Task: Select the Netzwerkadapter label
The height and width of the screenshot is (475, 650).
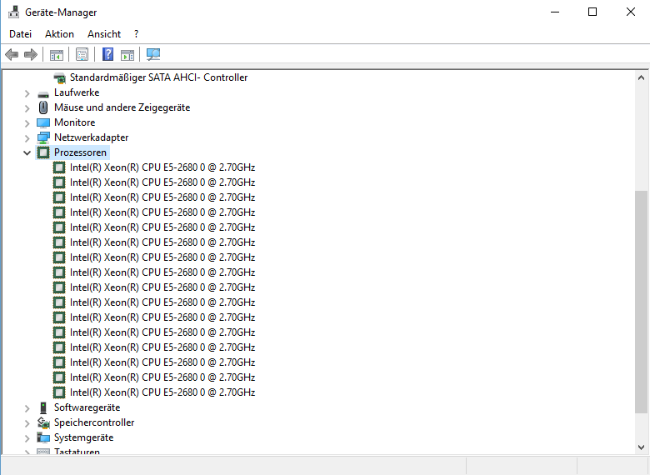Action: point(91,137)
